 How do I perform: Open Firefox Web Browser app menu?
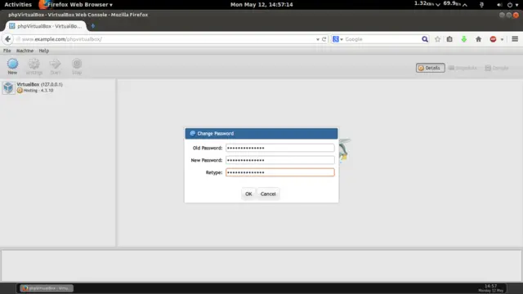(76, 4)
